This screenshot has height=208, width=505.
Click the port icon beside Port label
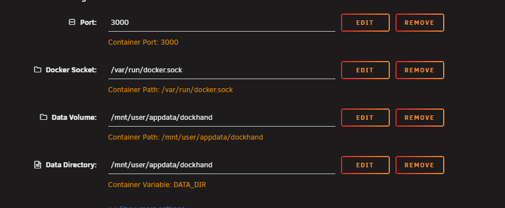(x=72, y=22)
